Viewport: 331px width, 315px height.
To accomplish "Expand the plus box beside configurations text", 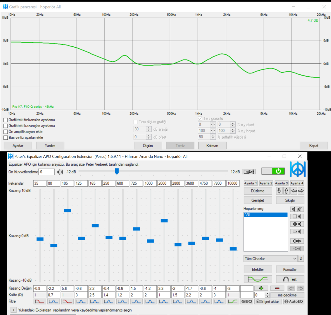I will click(13, 310).
